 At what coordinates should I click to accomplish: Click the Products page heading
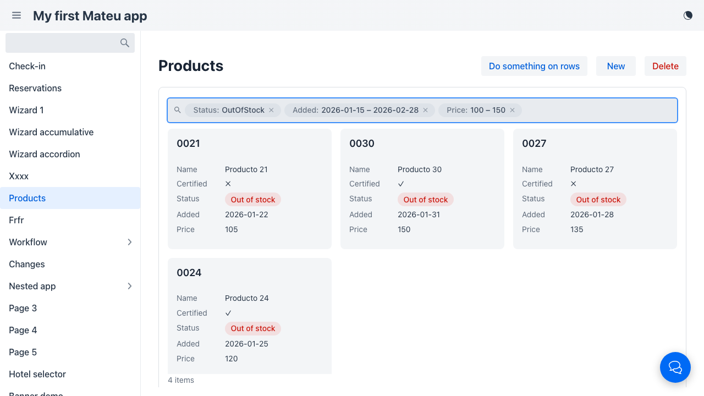(191, 66)
